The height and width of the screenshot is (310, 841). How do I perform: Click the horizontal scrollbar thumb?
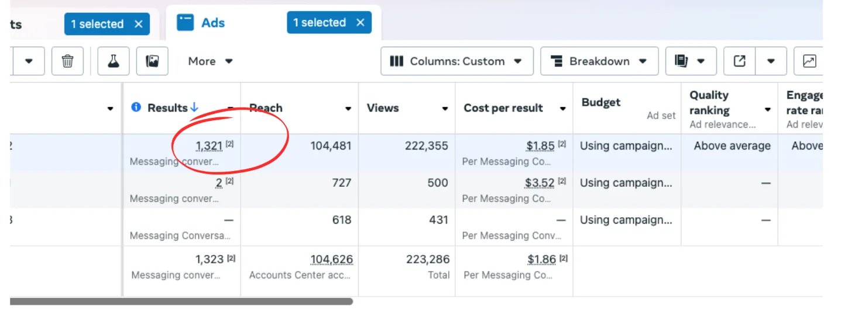tap(181, 302)
